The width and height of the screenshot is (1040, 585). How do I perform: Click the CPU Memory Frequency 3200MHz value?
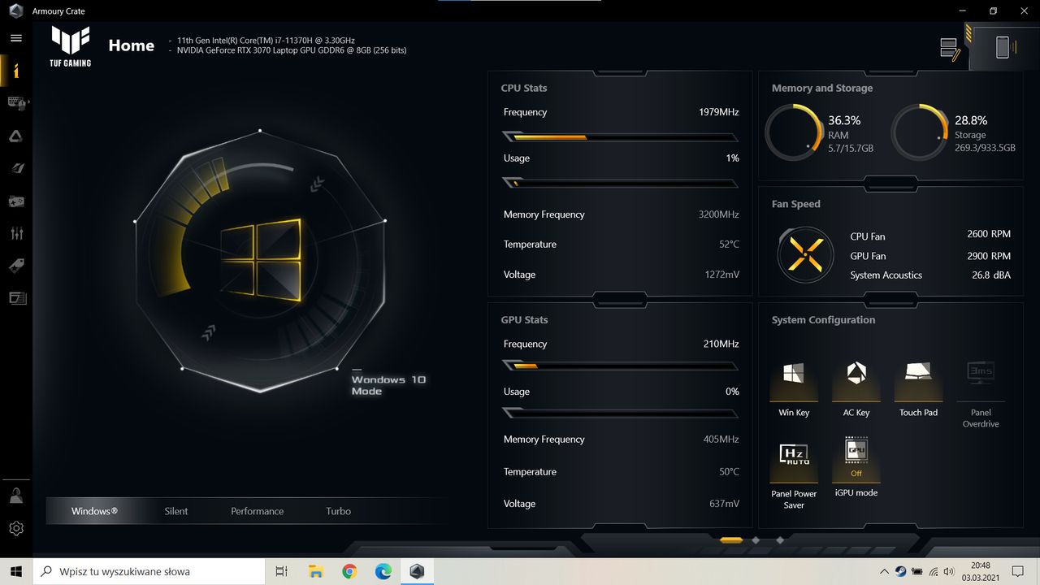[x=718, y=214]
